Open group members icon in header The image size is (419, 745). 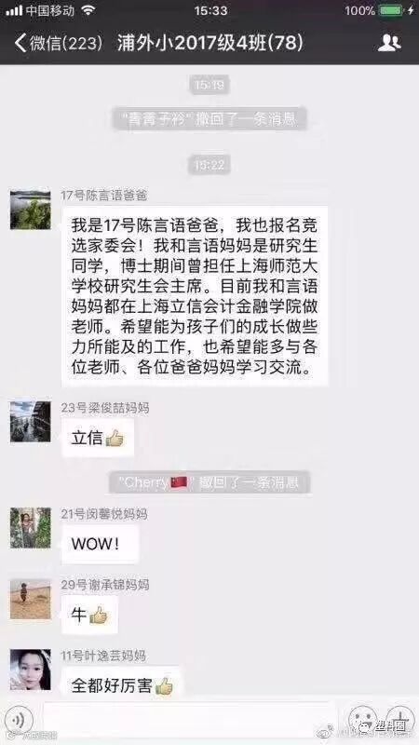click(389, 43)
